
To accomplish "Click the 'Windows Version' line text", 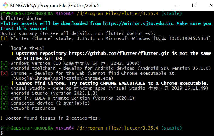I will [x=75, y=63].
